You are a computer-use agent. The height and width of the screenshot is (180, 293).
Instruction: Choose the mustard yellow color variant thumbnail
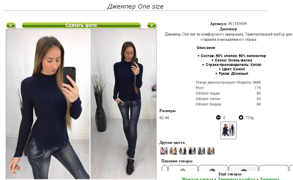click(x=173, y=151)
